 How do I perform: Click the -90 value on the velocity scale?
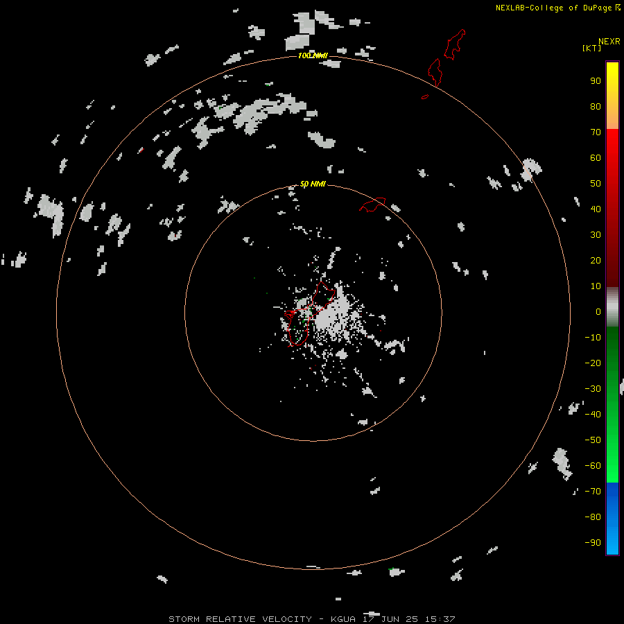pyautogui.click(x=593, y=542)
